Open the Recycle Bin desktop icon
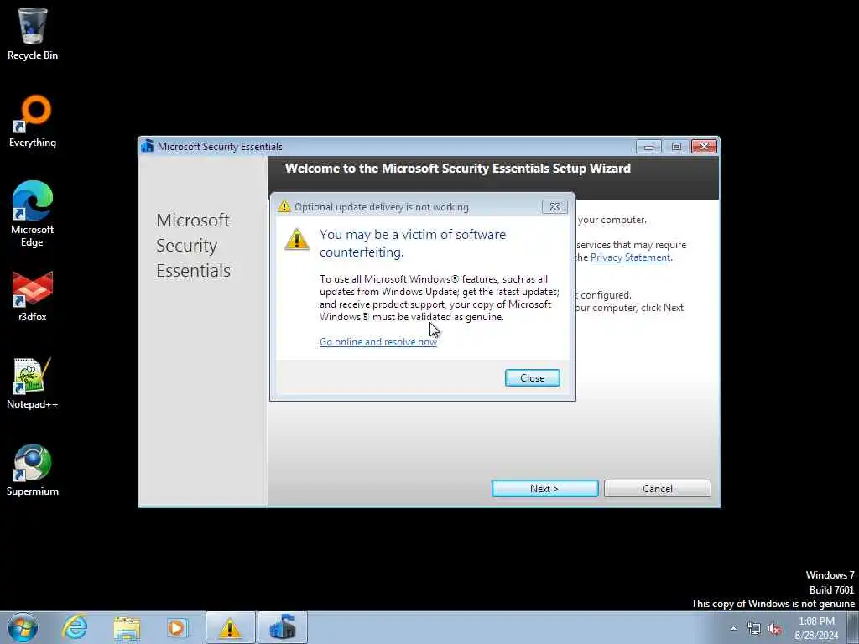 [x=33, y=34]
